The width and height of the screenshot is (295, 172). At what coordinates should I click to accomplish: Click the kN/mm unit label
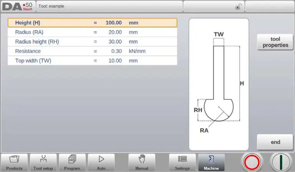pyautogui.click(x=137, y=51)
